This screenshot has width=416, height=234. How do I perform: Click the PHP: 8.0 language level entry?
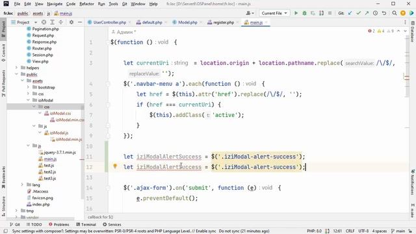point(314,231)
